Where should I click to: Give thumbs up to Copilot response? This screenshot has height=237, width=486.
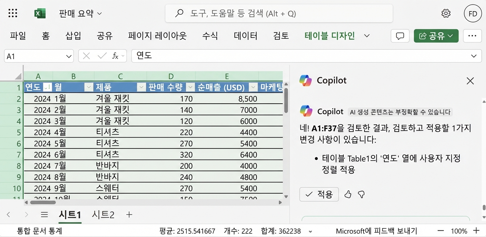pos(348,194)
